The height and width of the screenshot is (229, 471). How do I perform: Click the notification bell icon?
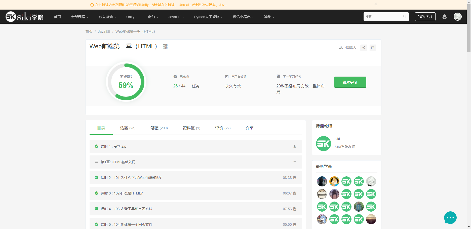[x=445, y=16]
